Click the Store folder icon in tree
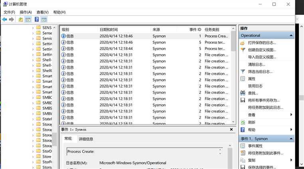 click(x=39, y=156)
